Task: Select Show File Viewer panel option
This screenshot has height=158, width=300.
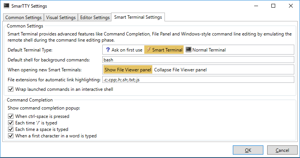Action: 128,69
